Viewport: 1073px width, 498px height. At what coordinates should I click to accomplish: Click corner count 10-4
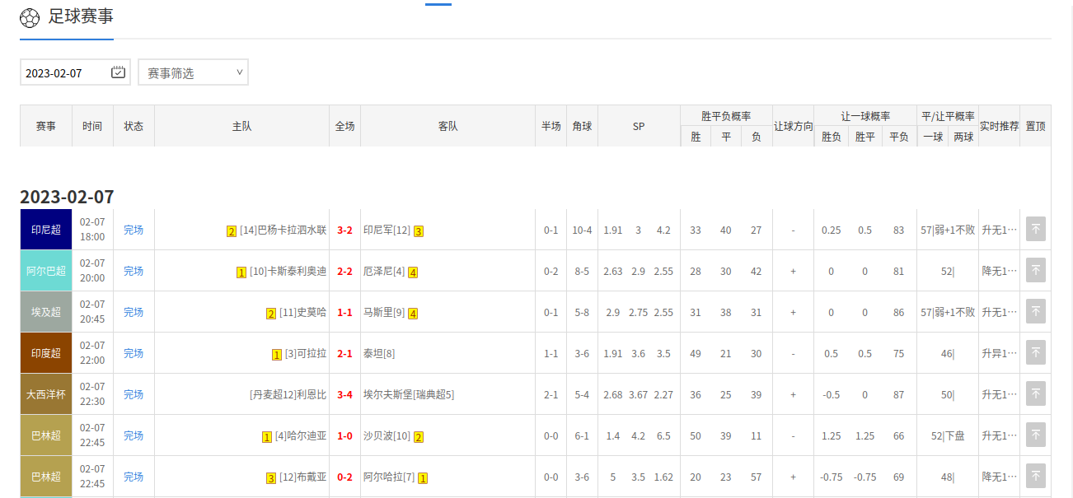pyautogui.click(x=582, y=230)
